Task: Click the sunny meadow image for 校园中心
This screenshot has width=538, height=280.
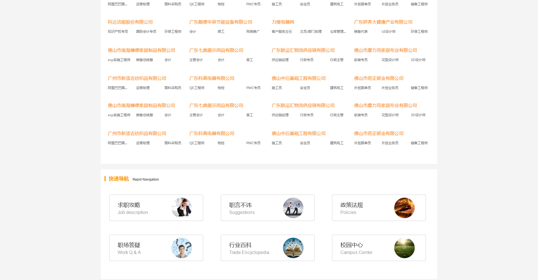Action: (404, 248)
